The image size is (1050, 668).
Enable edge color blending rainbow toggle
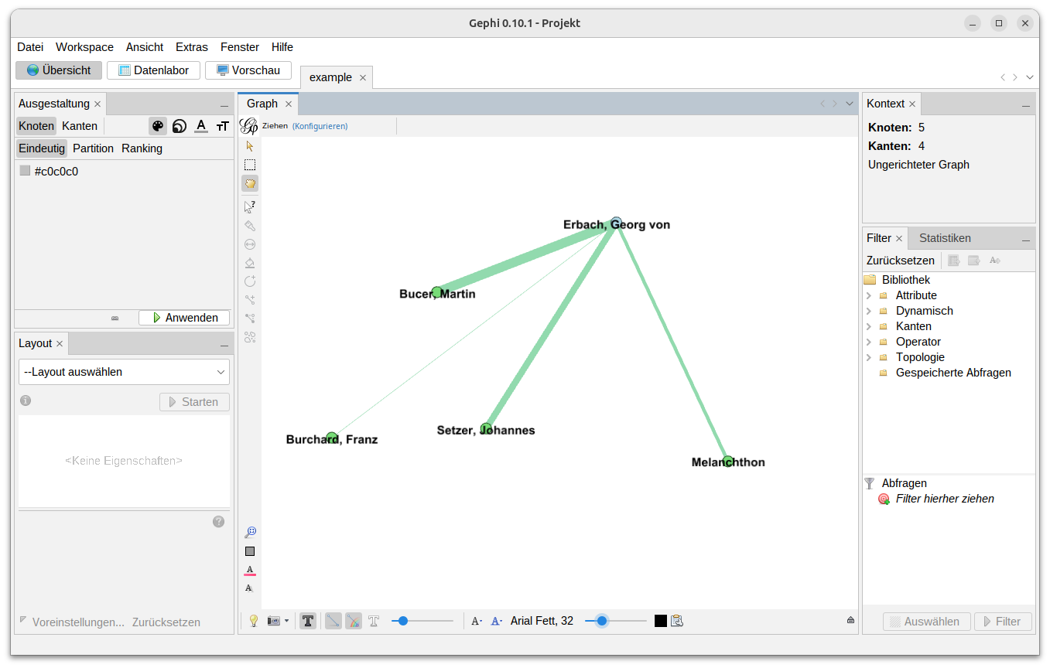click(353, 620)
